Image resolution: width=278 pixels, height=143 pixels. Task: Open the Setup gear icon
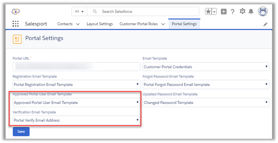coord(242,11)
